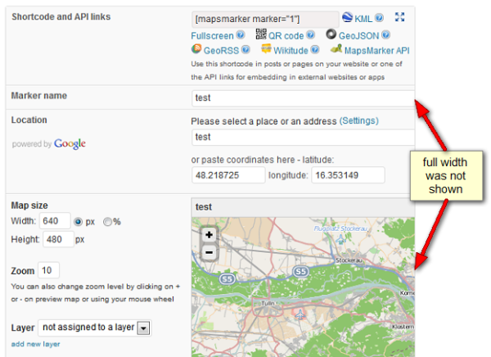Open the Fullscreen link
Image resolution: width=491 pixels, height=357 pixels.
point(212,36)
